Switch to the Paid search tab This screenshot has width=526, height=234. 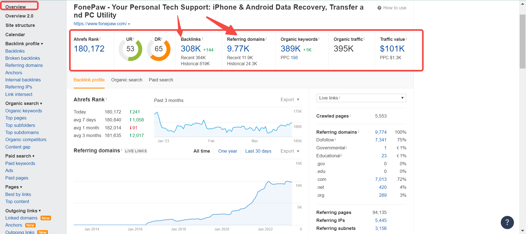click(x=161, y=80)
